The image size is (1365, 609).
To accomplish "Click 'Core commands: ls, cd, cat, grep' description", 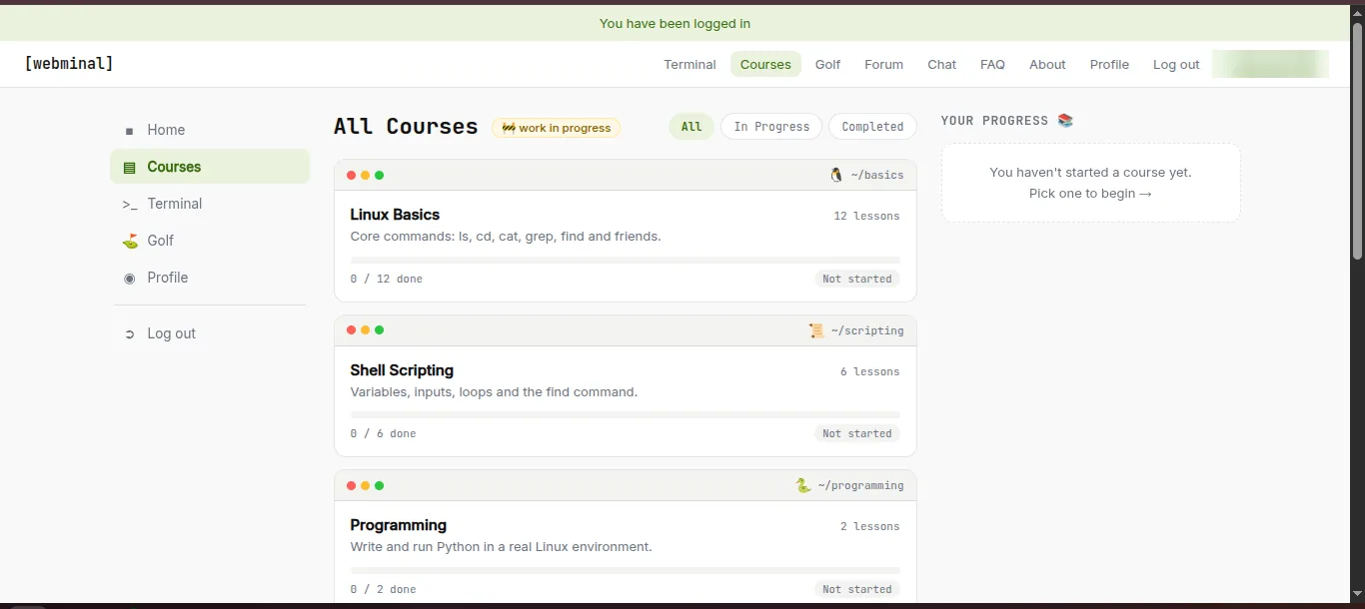I will click(x=506, y=237).
